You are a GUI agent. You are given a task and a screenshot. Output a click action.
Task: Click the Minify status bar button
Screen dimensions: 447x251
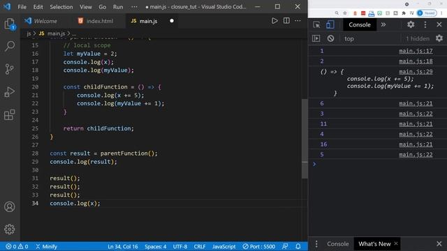coord(46,246)
